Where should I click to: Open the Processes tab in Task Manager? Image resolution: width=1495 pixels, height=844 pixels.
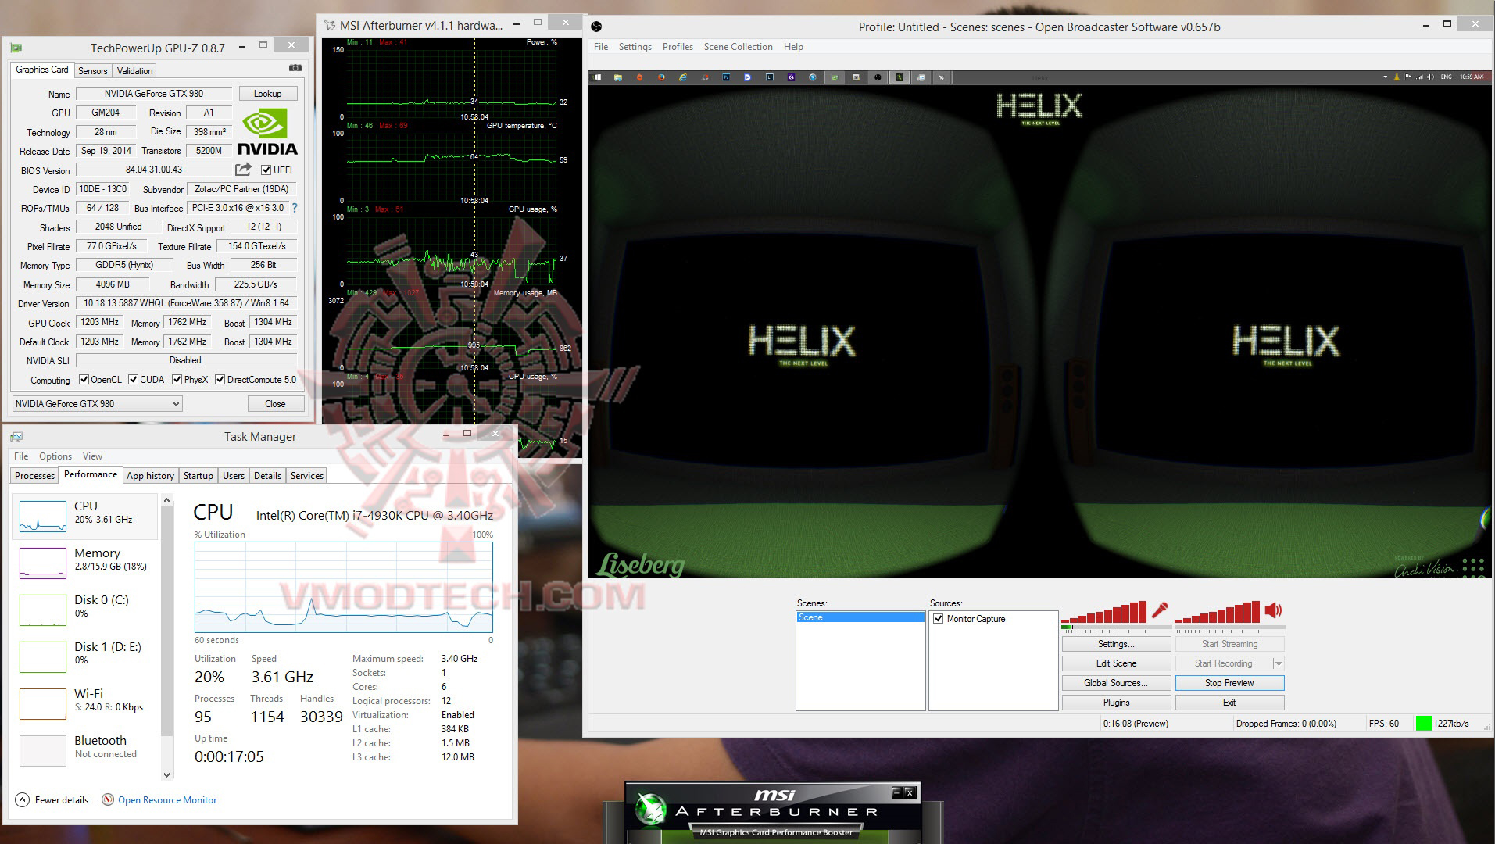(35, 476)
